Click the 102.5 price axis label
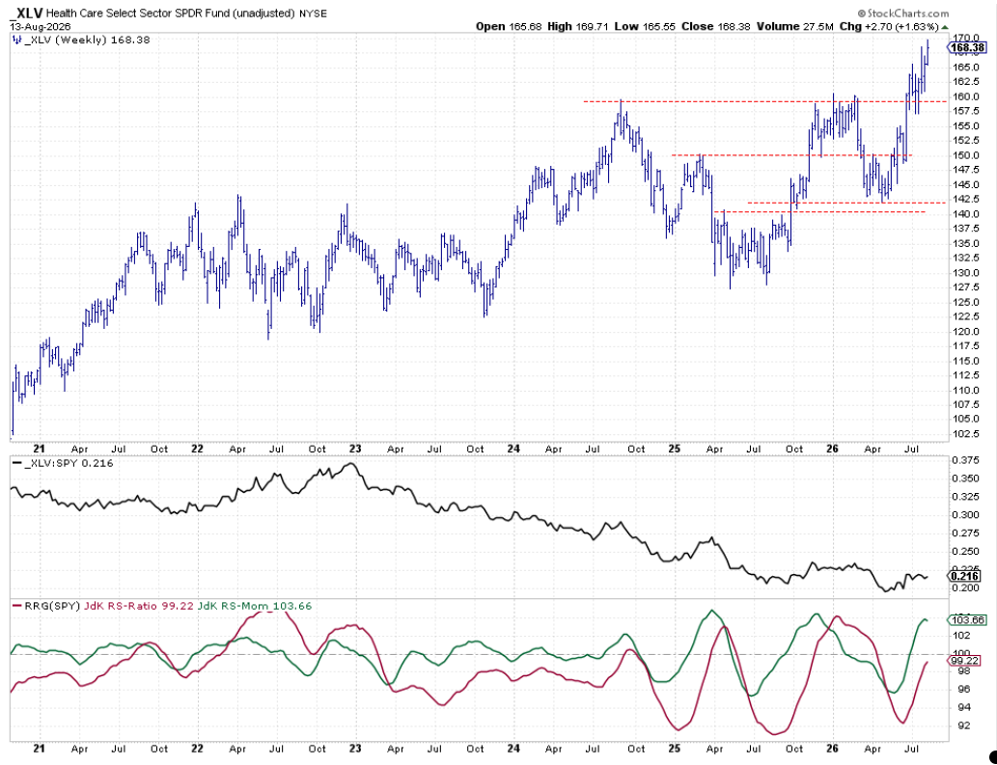This screenshot has height=765, width=997. (965, 434)
